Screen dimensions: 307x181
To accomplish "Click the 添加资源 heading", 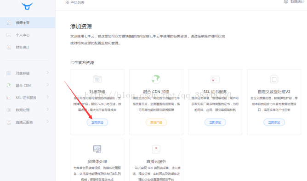I will click(81, 27).
